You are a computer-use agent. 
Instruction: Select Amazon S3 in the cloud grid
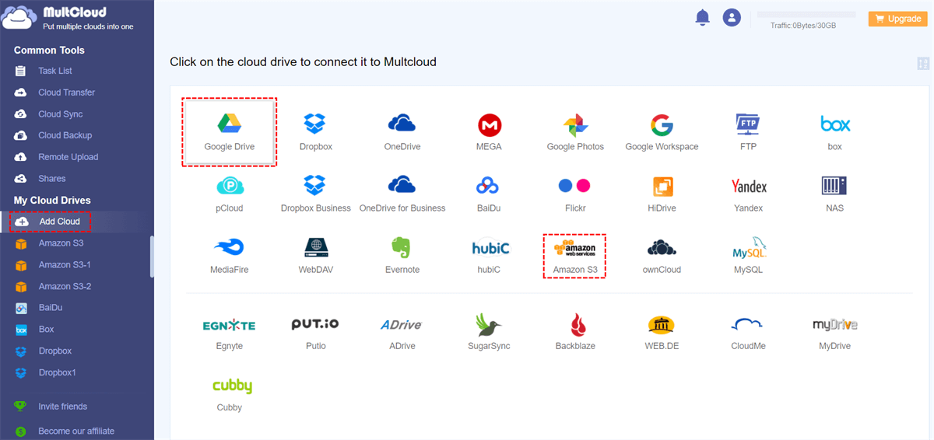pos(575,257)
